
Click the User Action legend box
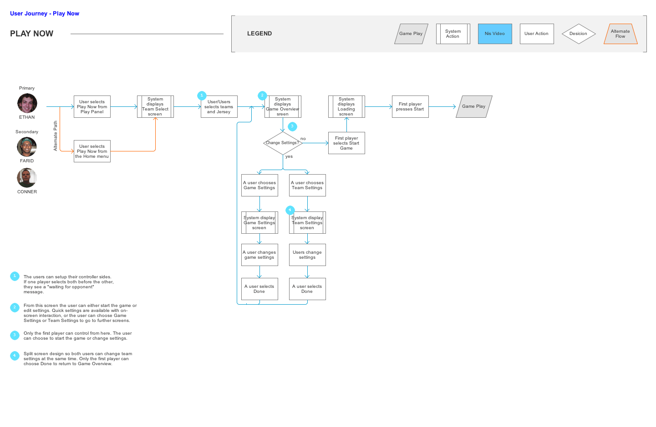point(537,34)
